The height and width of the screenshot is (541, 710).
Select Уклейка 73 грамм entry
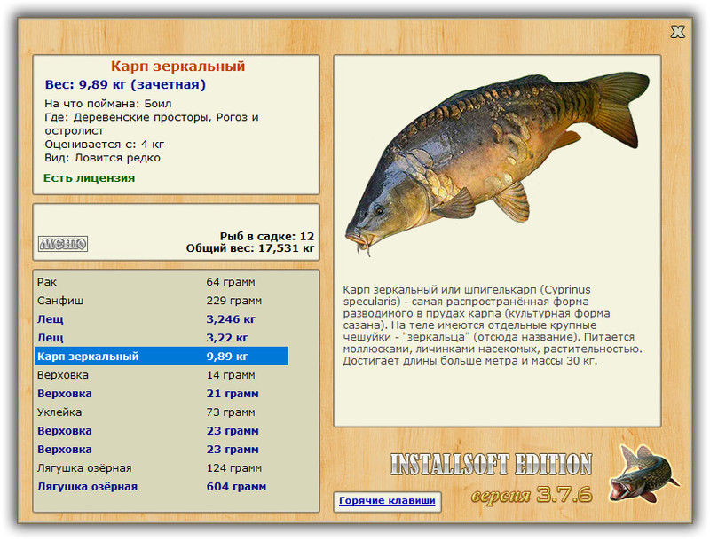[x=162, y=412]
